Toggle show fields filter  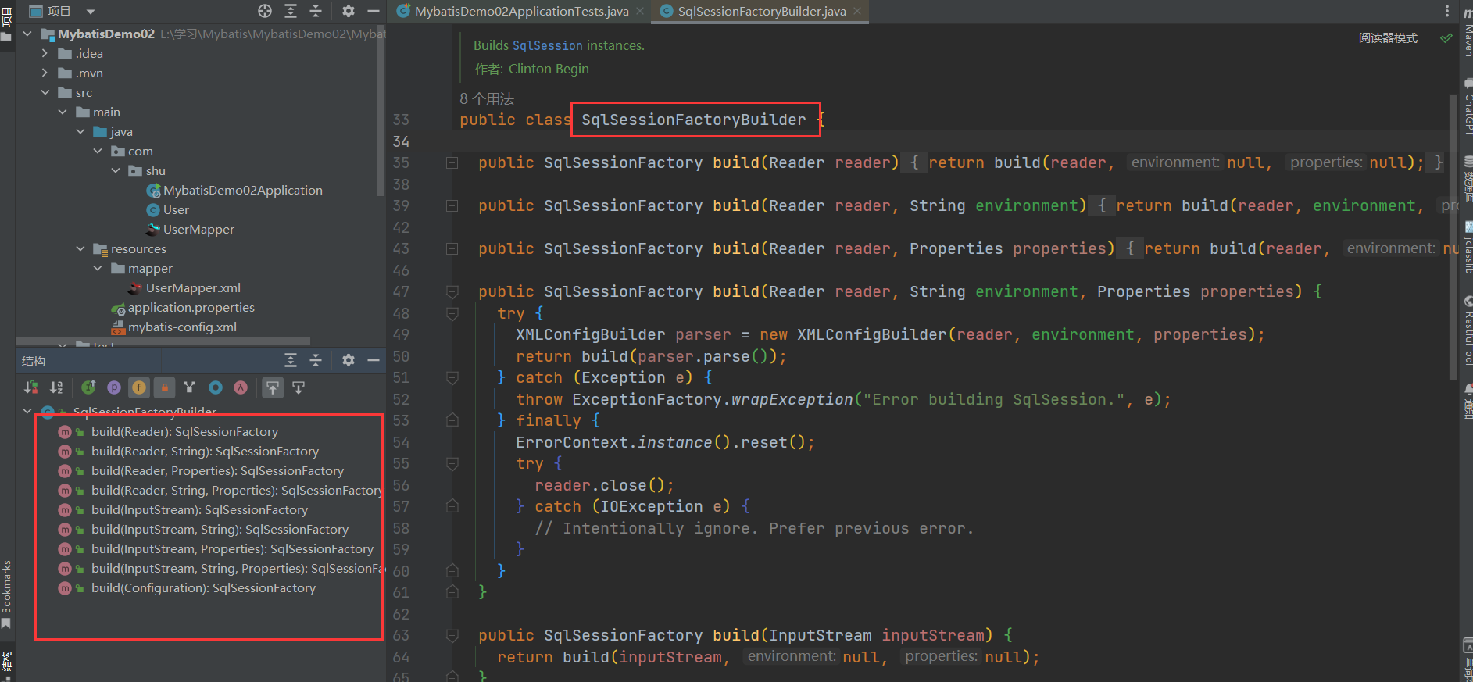pyautogui.click(x=139, y=387)
